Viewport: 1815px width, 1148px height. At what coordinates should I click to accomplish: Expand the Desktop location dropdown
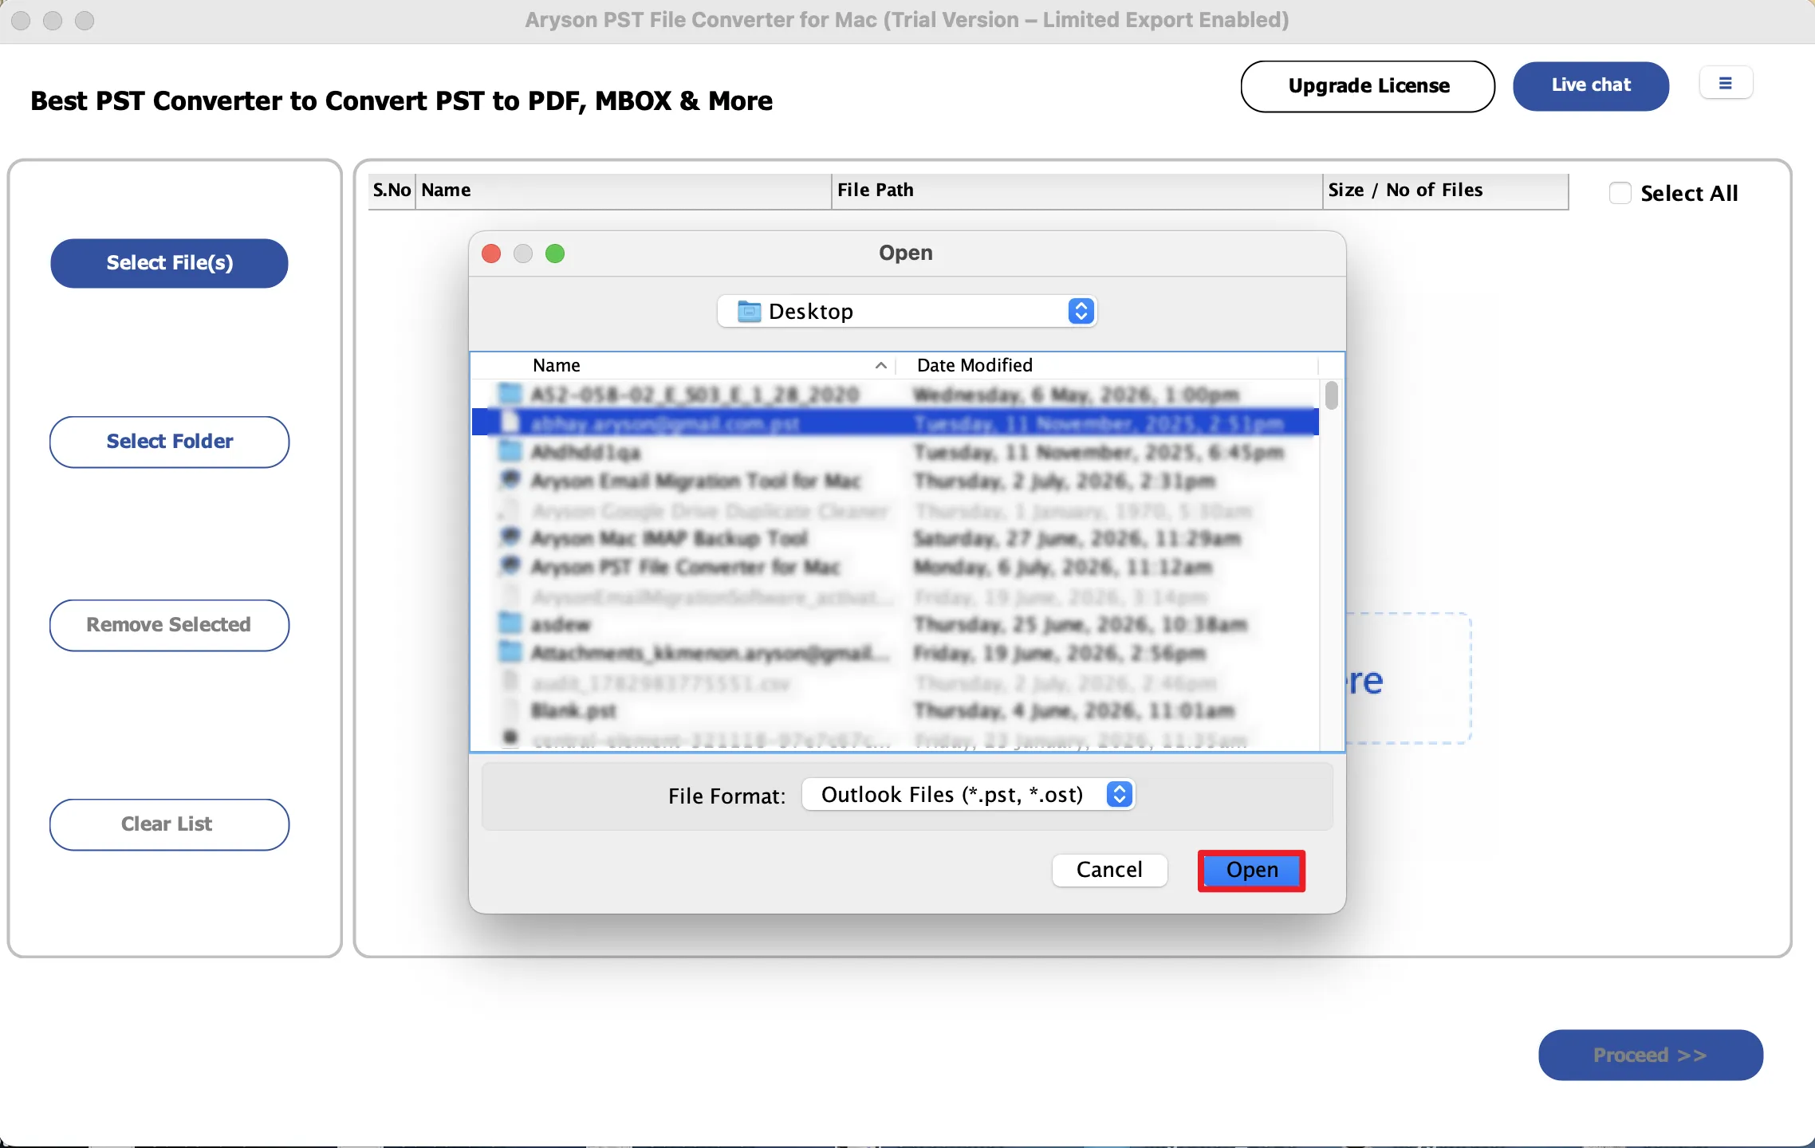(x=907, y=311)
